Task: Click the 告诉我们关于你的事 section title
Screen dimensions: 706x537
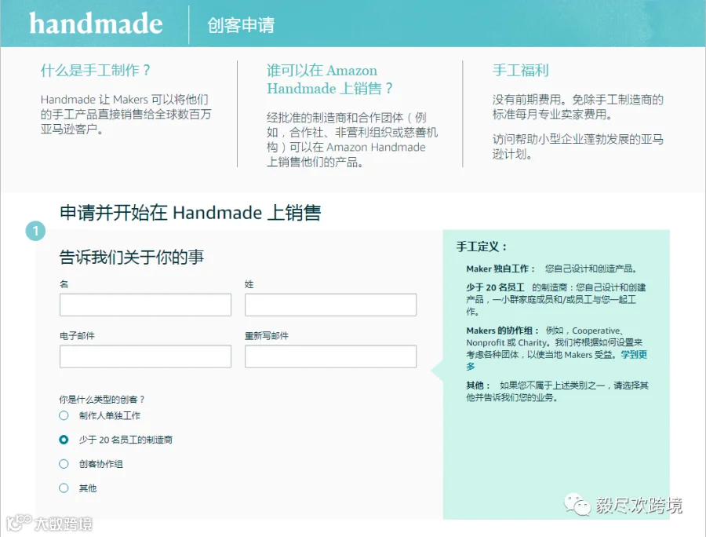Action: point(132,258)
